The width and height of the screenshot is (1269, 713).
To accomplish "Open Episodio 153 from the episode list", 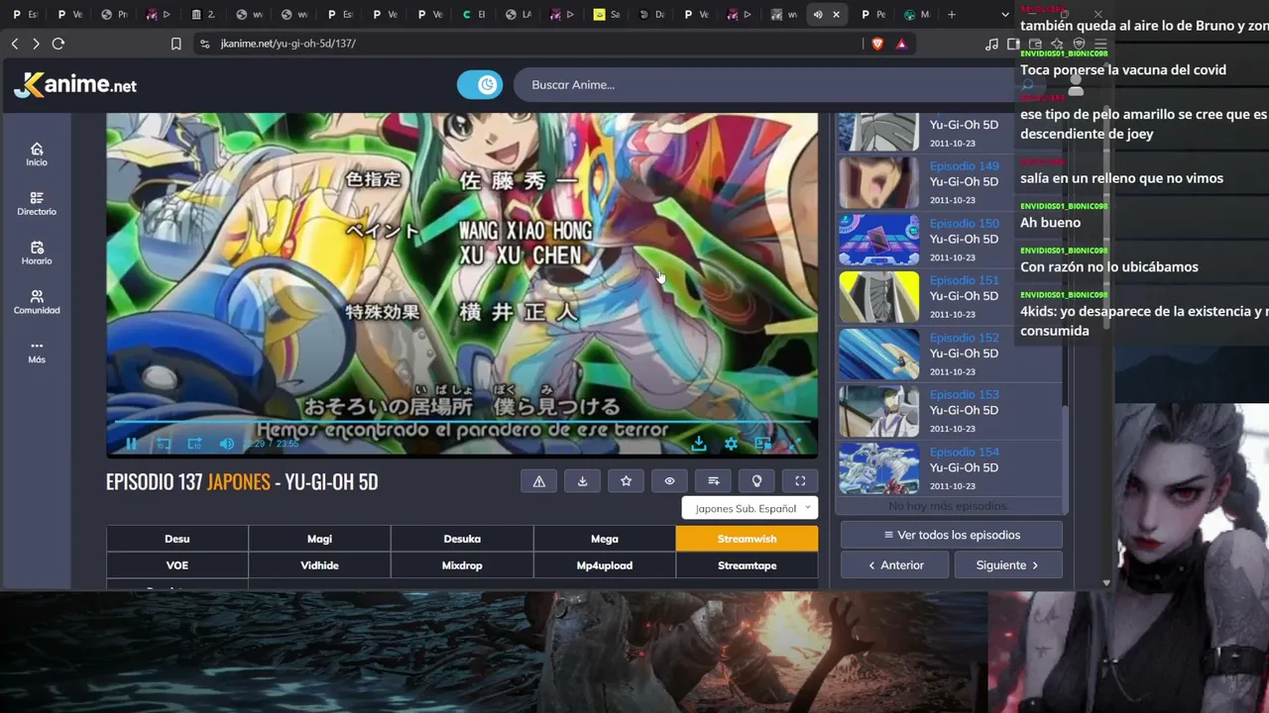I will point(964,395).
